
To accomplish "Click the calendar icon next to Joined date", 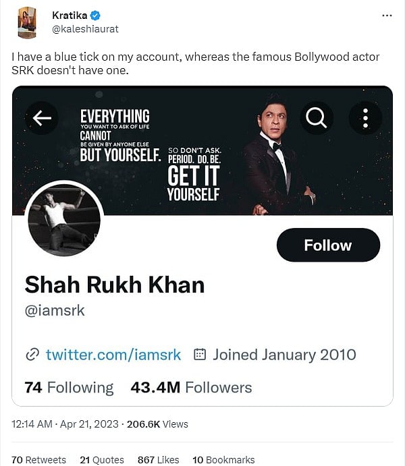I will (x=200, y=354).
